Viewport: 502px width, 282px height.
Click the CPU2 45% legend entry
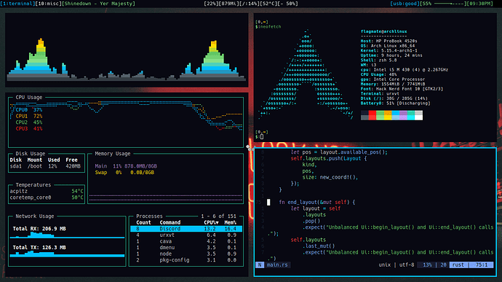[29, 122]
